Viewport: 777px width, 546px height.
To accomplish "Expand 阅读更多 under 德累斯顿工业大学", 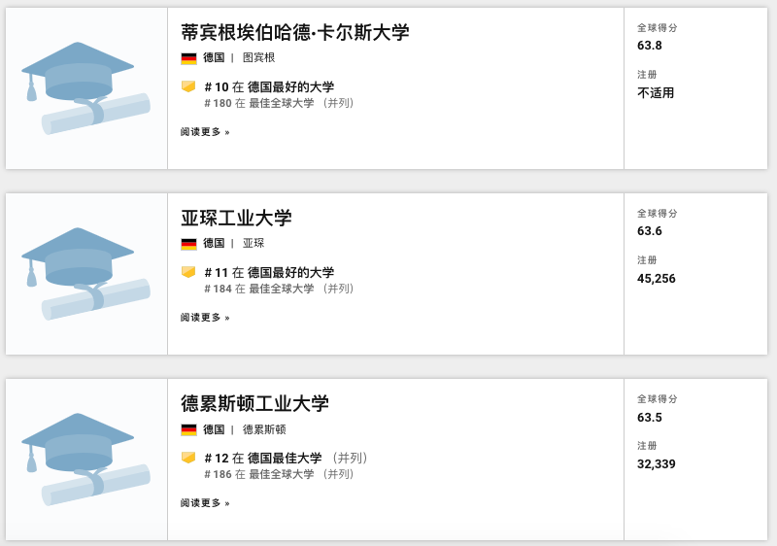I will click(x=205, y=503).
